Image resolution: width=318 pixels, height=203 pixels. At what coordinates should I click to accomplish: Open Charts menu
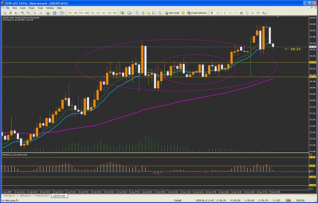tap(32, 8)
